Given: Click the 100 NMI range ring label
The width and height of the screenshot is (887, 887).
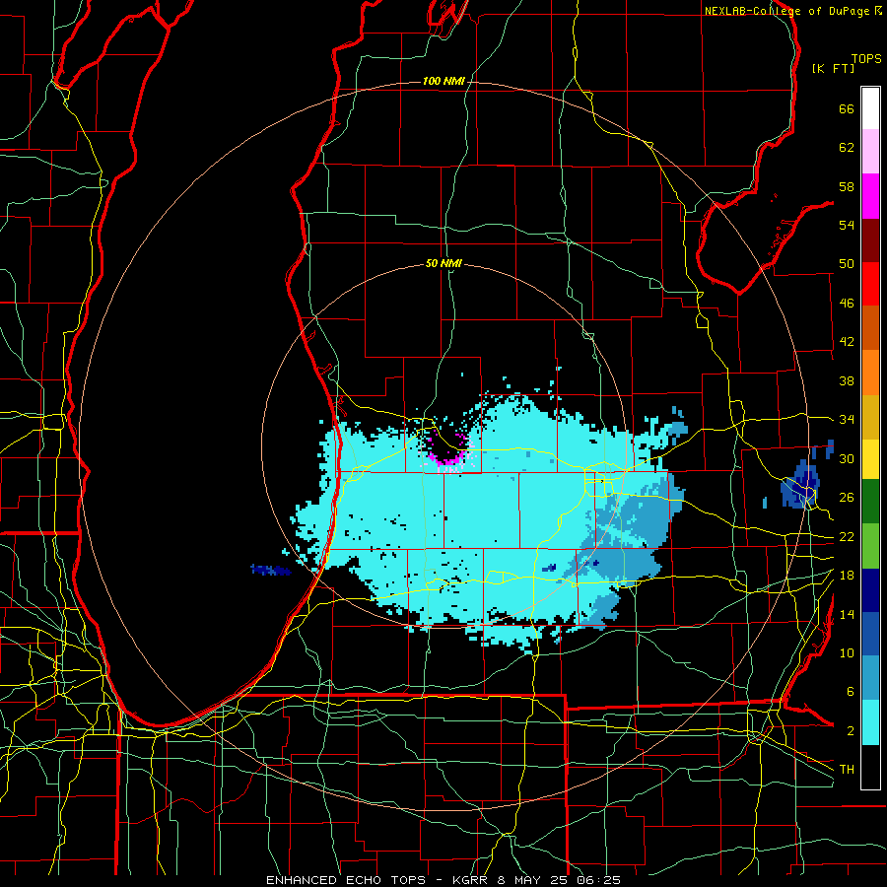Looking at the screenshot, I should tap(443, 82).
